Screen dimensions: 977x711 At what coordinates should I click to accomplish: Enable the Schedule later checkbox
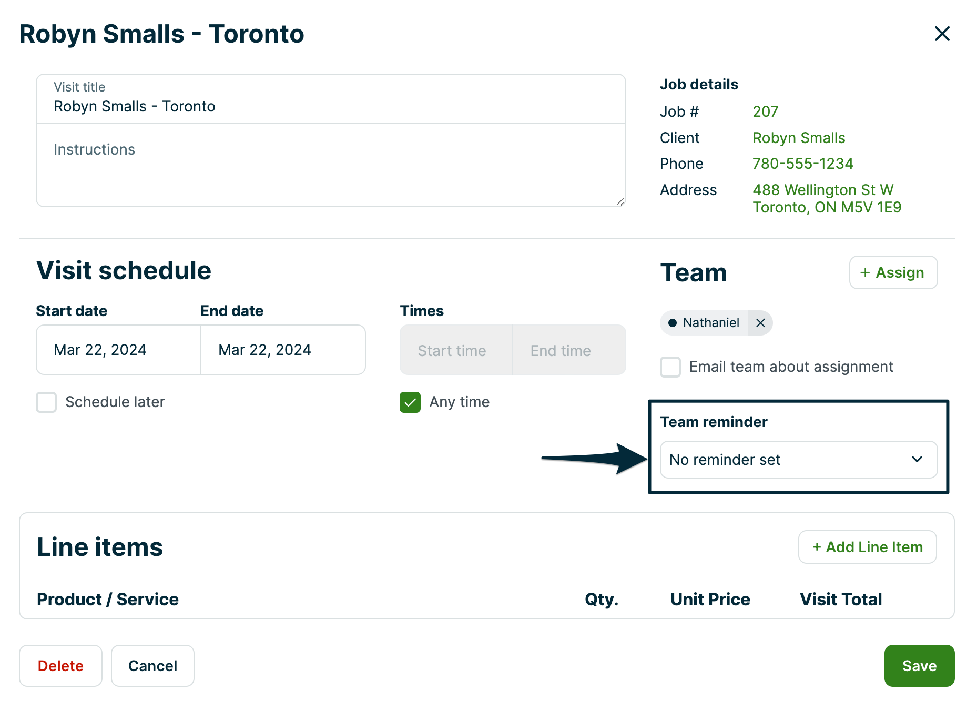pos(46,402)
